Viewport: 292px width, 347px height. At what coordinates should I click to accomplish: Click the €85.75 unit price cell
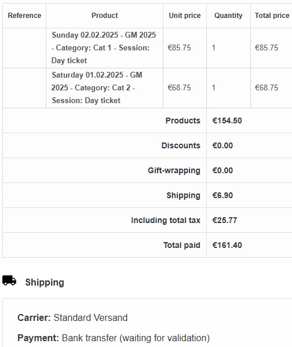179,48
